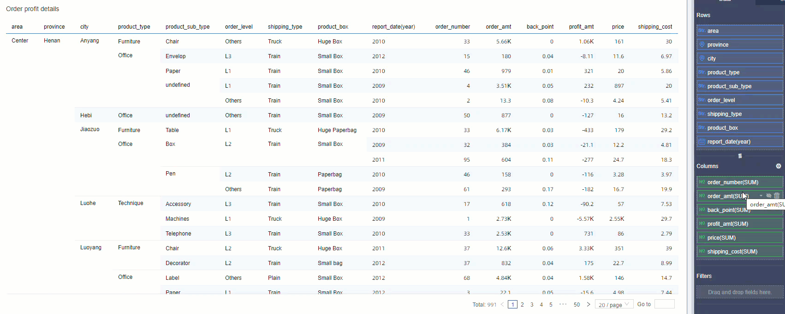Image resolution: width=785 pixels, height=314 pixels.
Task: Click the Go to page input box
Action: click(664, 304)
